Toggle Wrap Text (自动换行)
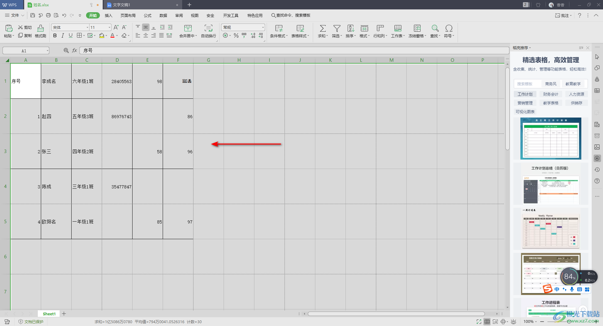The image size is (603, 326). [209, 31]
